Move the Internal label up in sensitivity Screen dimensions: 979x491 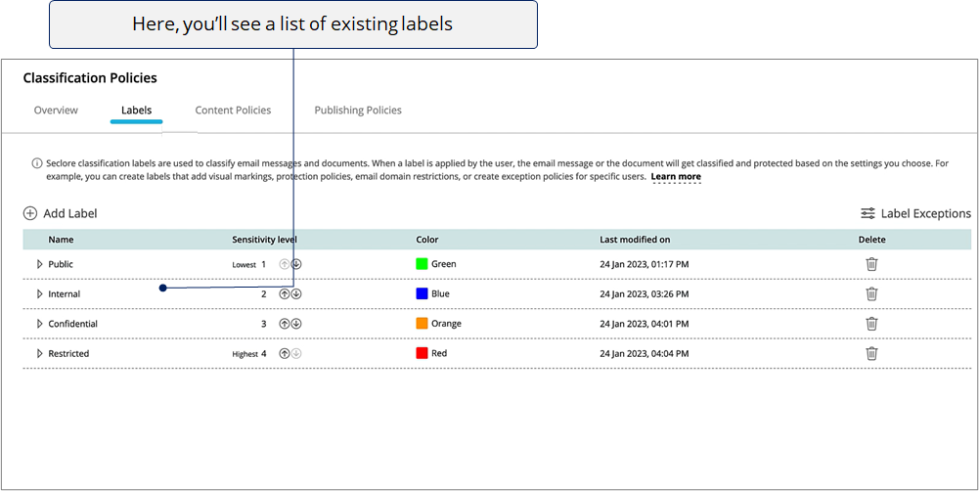coord(284,293)
